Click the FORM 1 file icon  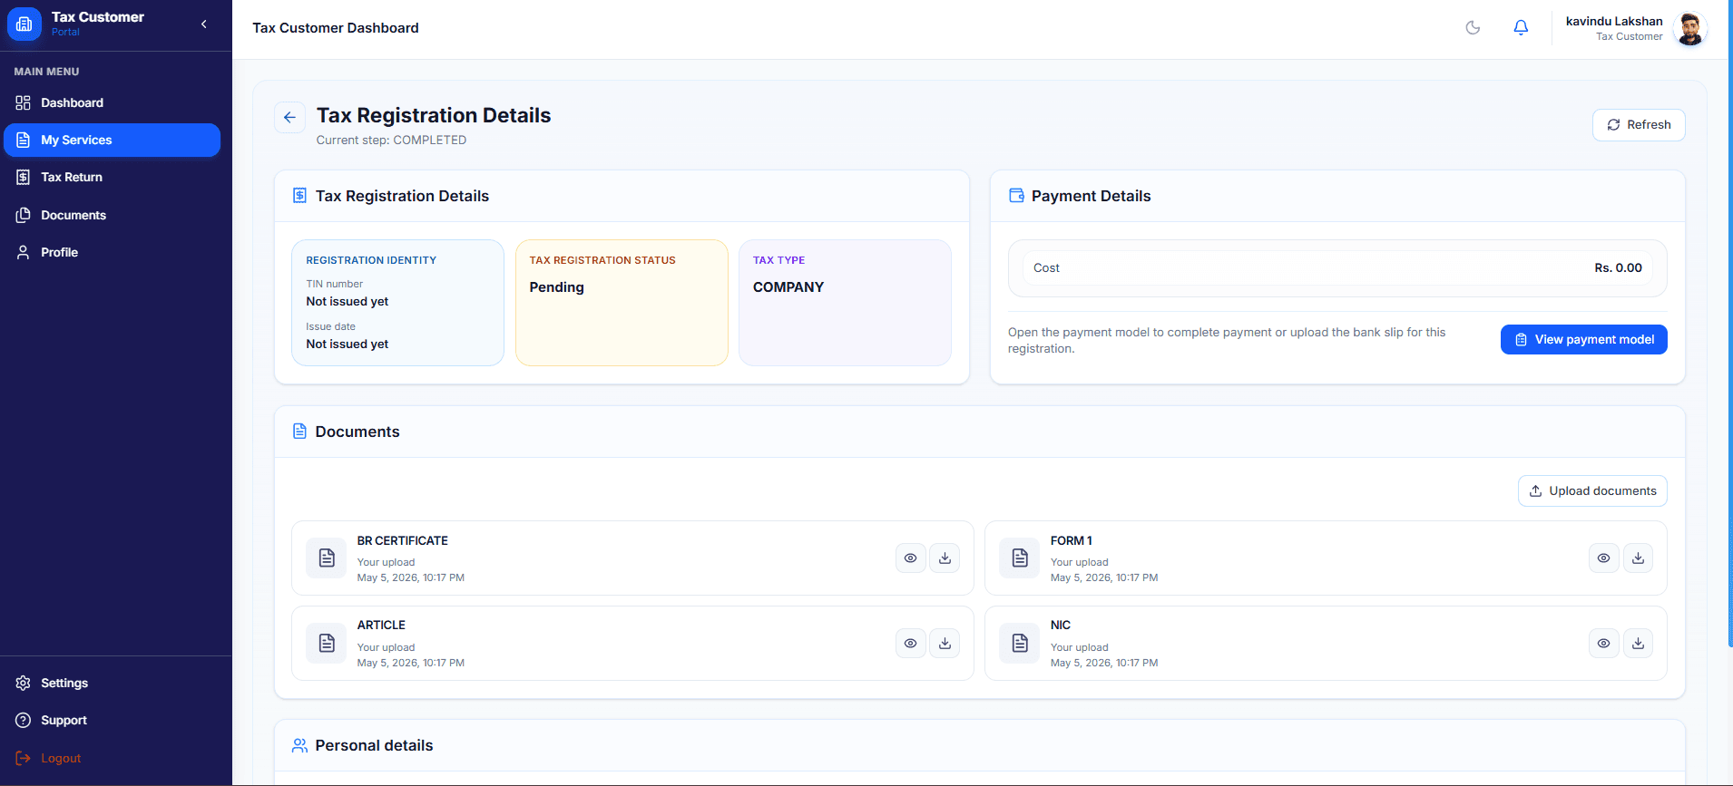[1020, 558]
